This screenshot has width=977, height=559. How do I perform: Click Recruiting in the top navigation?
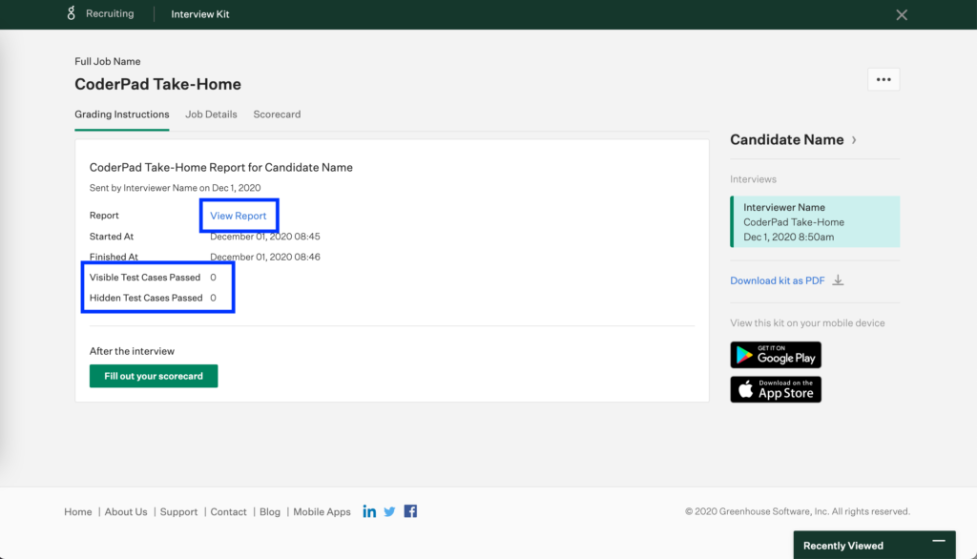(x=108, y=13)
